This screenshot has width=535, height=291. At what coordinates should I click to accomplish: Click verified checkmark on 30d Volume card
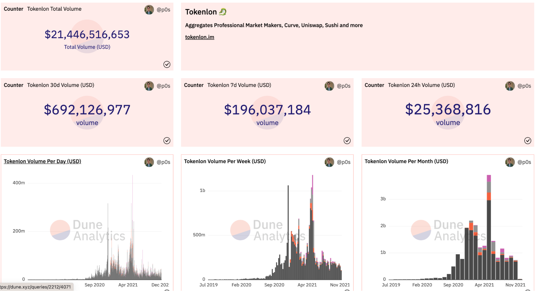tap(167, 141)
